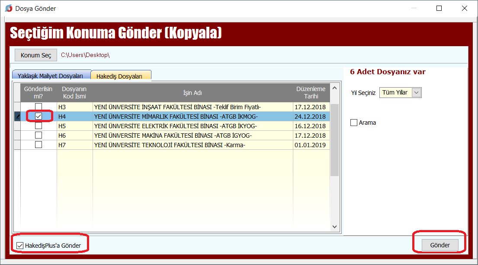Open the Tüm Yıllar year dropdown
478x265 pixels.
[416, 92]
